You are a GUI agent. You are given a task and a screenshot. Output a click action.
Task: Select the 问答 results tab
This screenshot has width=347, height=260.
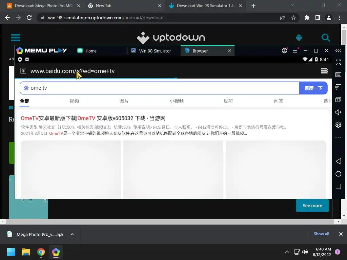click(279, 101)
